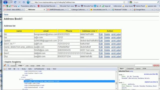Click the Gmail bookmark icon in bookmarks bar

(x=4, y=6)
